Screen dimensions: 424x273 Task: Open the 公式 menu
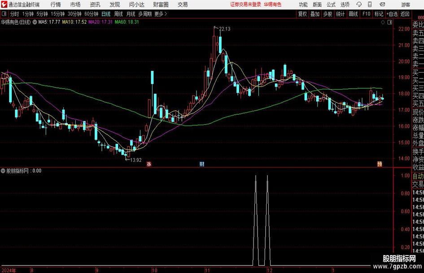point(331,4)
